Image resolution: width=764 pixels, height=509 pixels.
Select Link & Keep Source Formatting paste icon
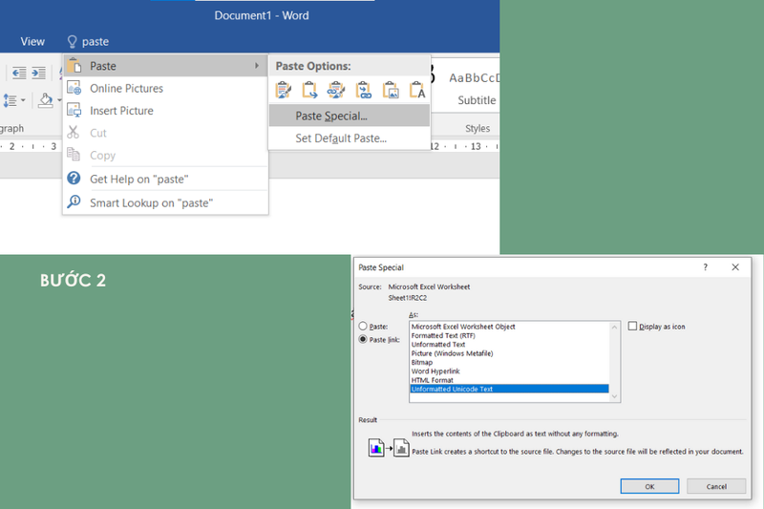coord(336,90)
